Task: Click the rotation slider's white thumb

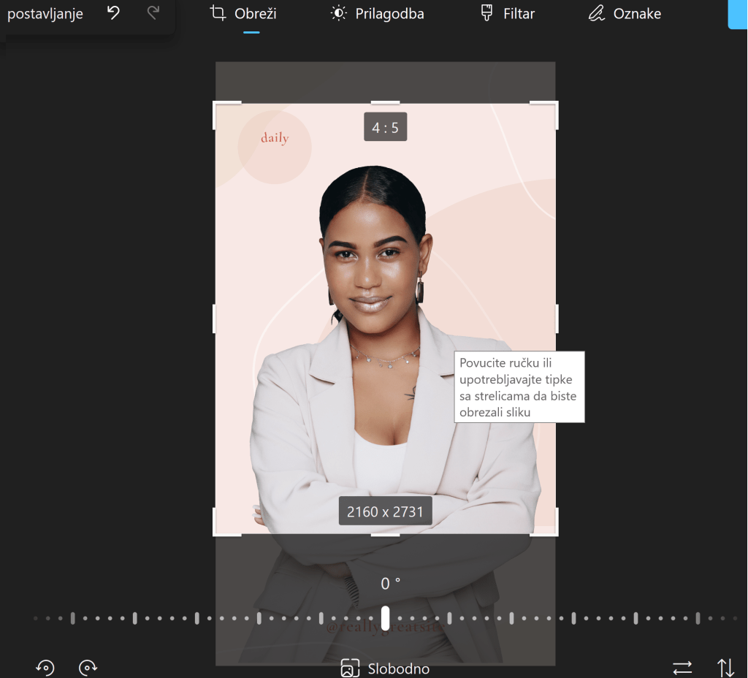Action: tap(385, 618)
